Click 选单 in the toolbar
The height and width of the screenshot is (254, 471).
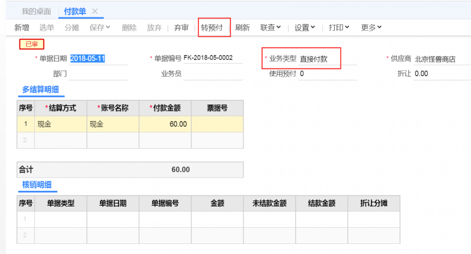(x=47, y=28)
